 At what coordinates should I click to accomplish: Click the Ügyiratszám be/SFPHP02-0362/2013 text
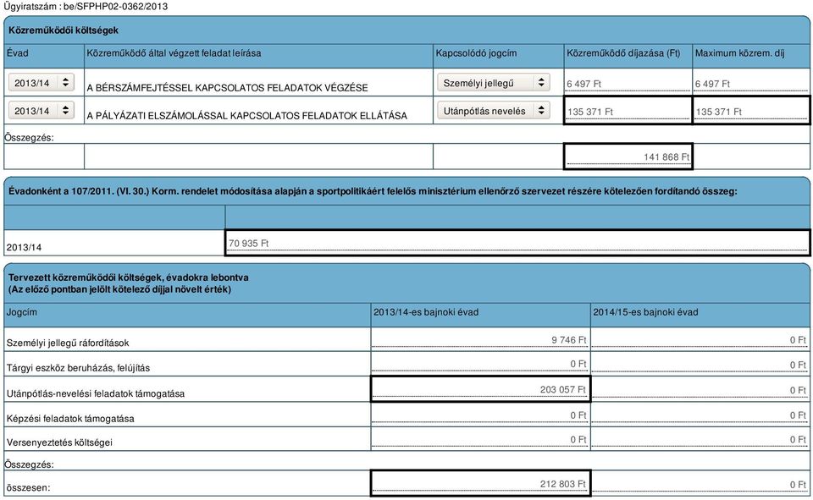coord(86,6)
